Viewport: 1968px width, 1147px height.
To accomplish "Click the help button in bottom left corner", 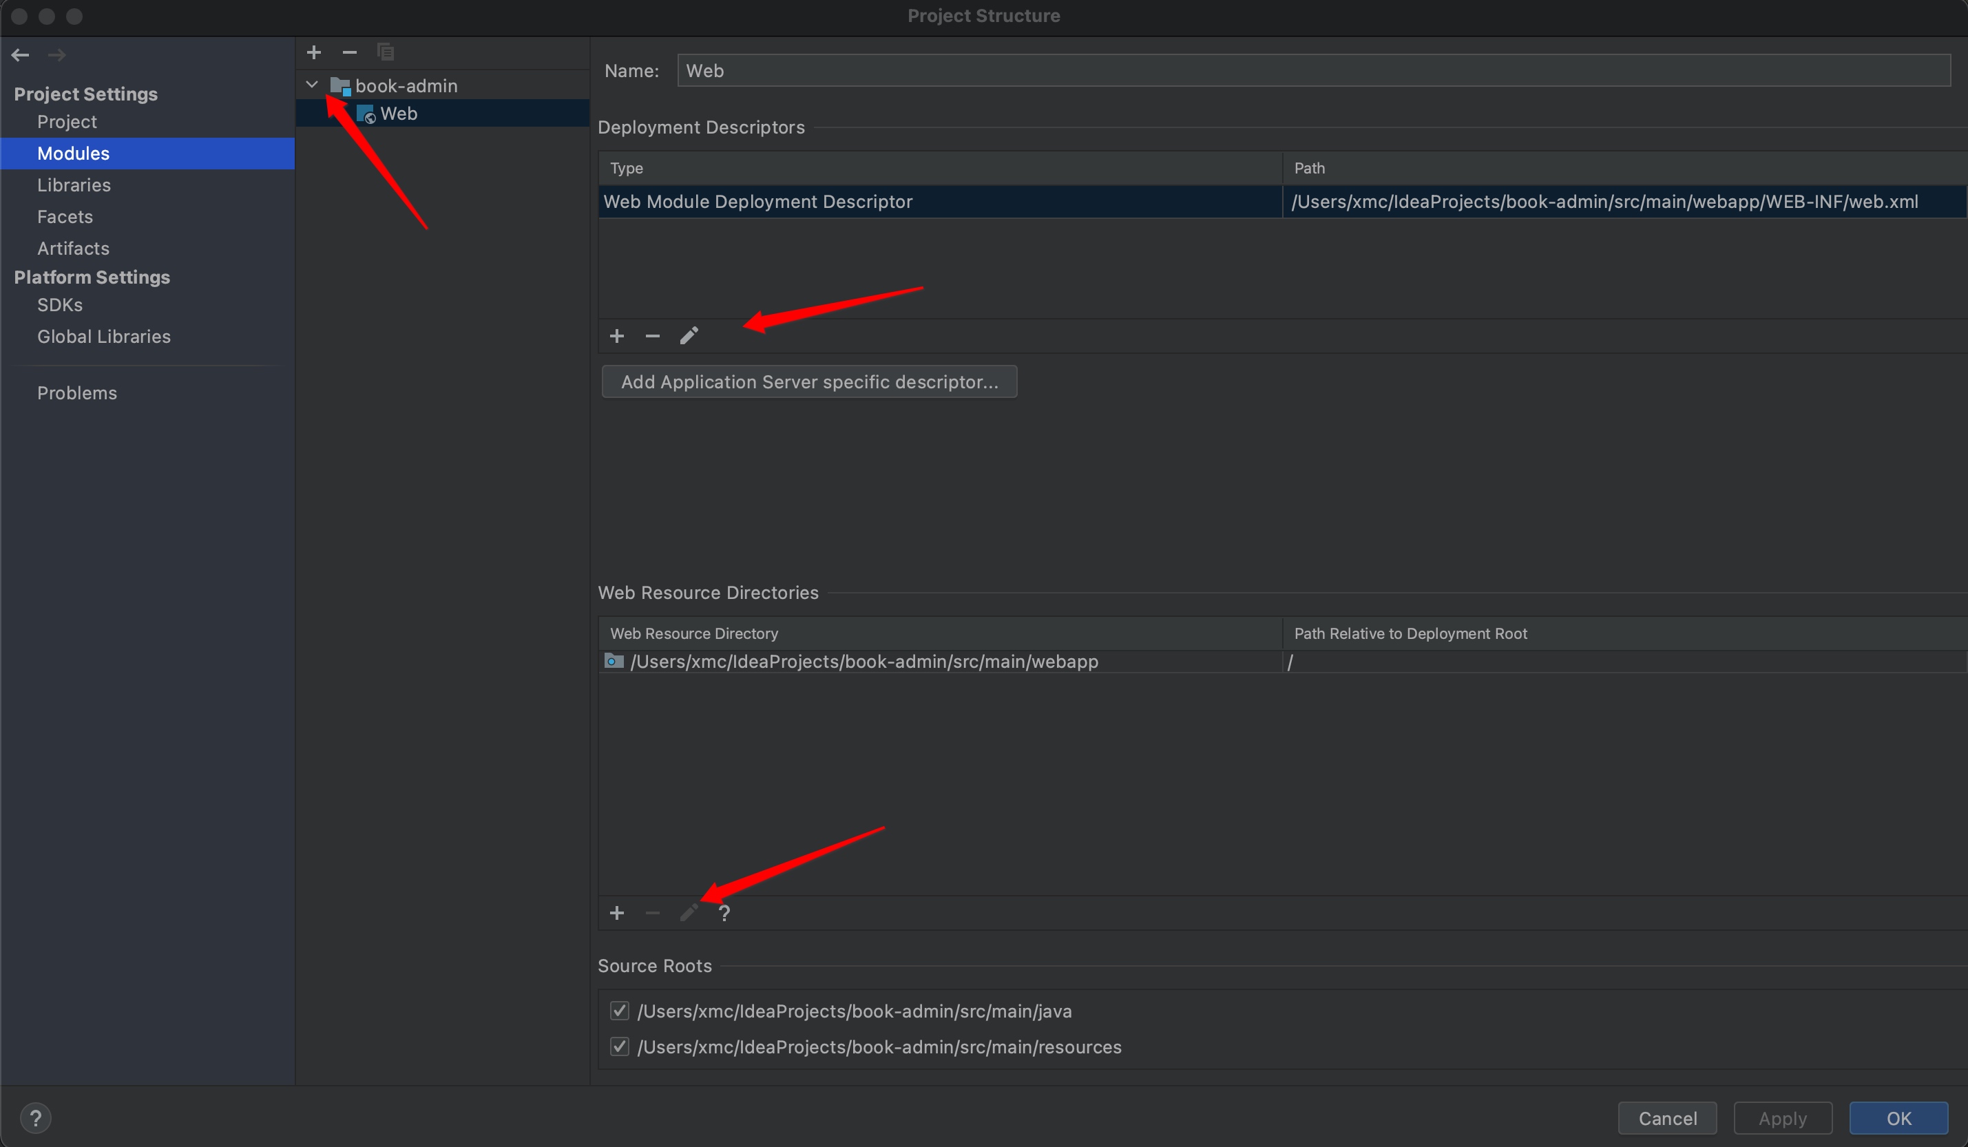I will (x=35, y=1118).
